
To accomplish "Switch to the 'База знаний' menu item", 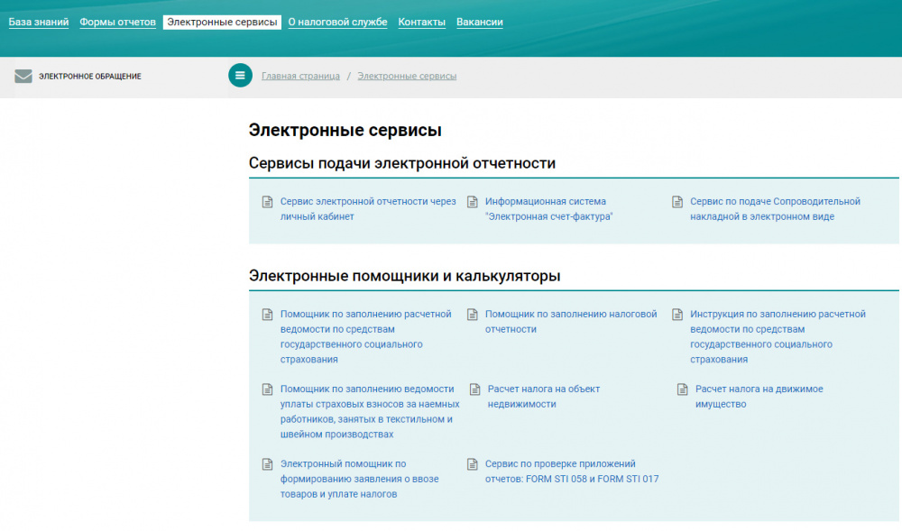I will click(x=38, y=22).
